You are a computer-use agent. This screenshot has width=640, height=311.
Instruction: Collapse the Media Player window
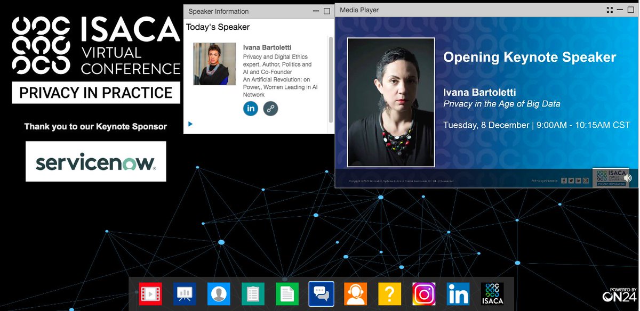620,9
